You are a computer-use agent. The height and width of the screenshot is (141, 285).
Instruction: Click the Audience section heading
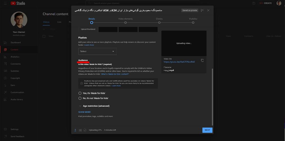coord(83,60)
